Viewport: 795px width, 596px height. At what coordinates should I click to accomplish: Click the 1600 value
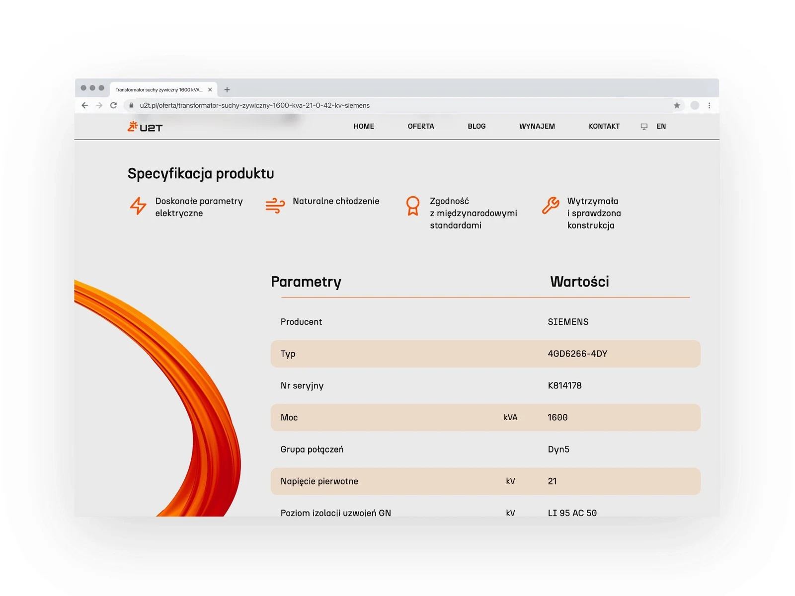tap(557, 417)
